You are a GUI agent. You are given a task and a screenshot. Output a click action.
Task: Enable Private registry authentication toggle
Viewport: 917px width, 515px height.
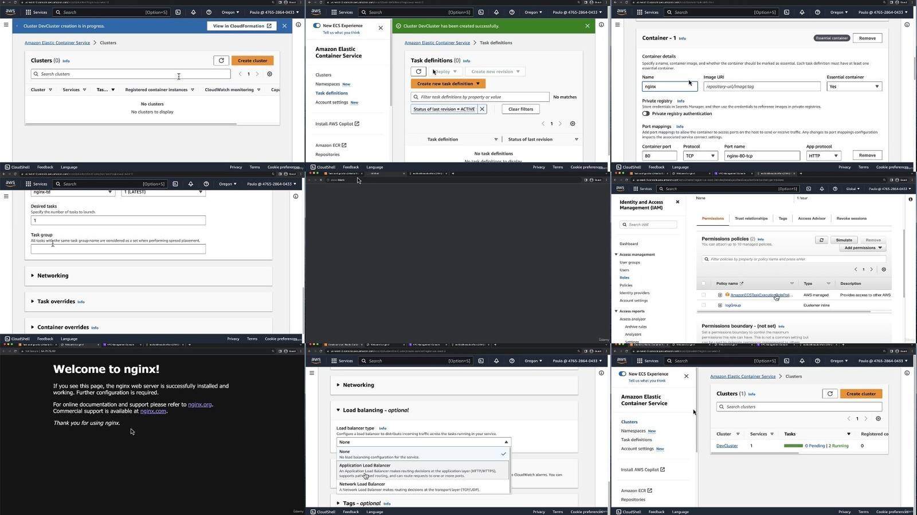coord(646,113)
